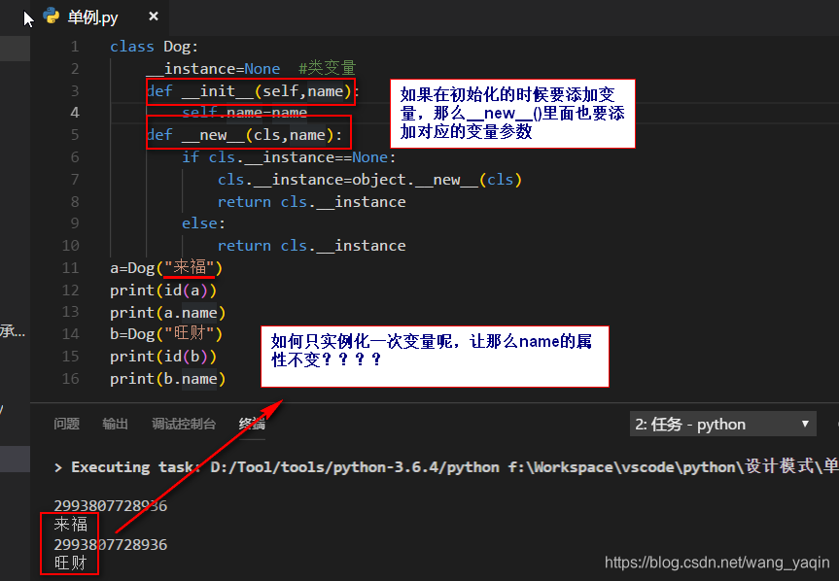Click '__instance=None' code line
This screenshot has height=581, width=839.
pyautogui.click(x=213, y=69)
